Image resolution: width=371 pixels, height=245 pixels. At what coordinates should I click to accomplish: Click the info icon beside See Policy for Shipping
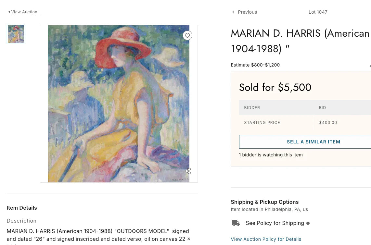click(308, 223)
